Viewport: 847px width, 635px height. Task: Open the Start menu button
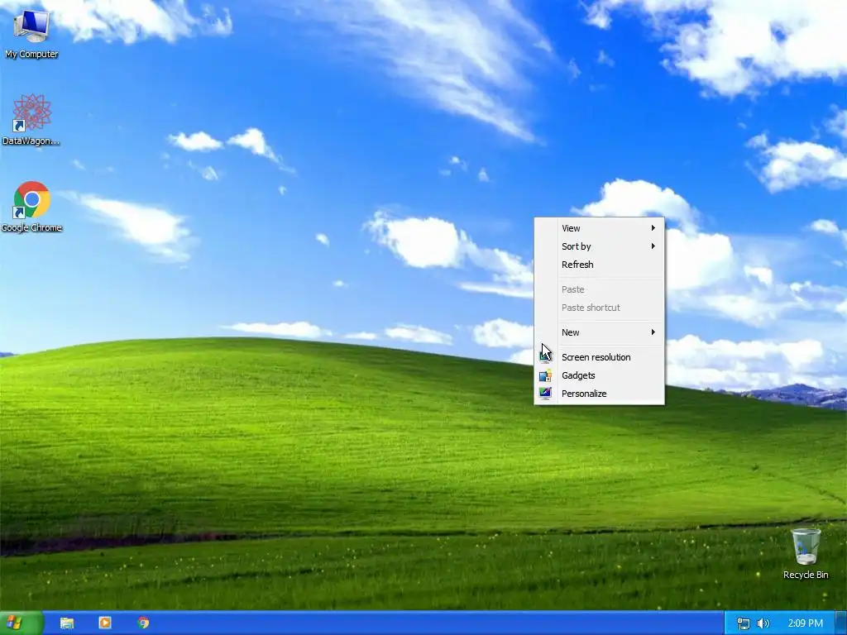21,623
